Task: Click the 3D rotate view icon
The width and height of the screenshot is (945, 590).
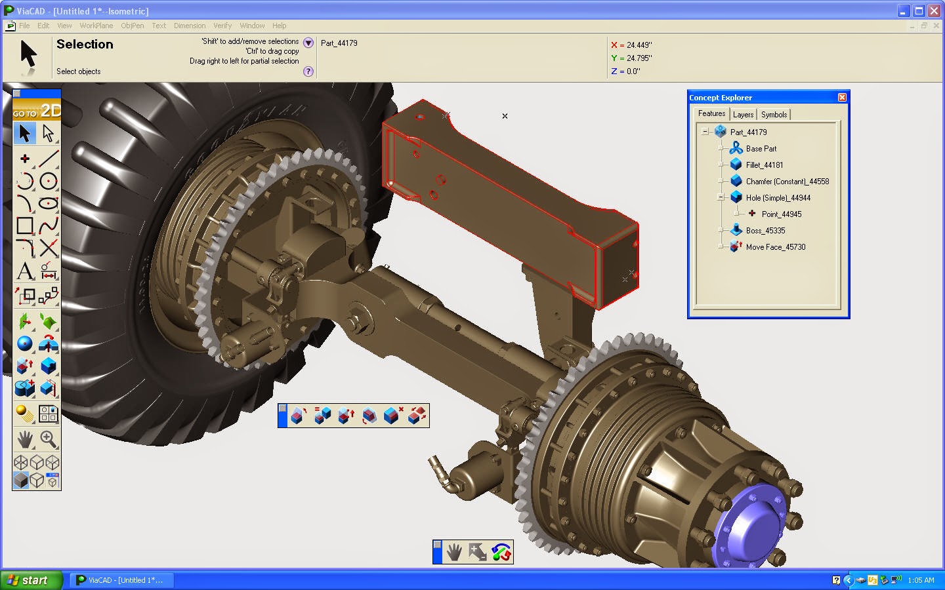Action: click(x=501, y=553)
